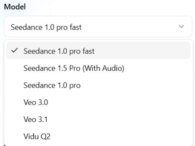
Task: Click the chevron arrow in the Model field
Action: pos(181,26)
